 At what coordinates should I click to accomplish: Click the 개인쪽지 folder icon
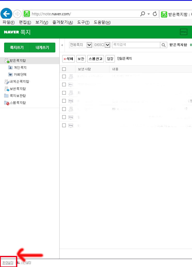point(10,67)
